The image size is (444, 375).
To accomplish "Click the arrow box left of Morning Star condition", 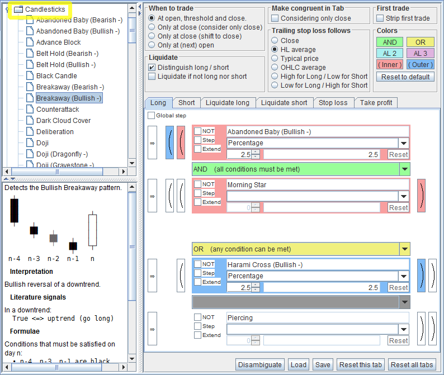I will click(x=152, y=196).
